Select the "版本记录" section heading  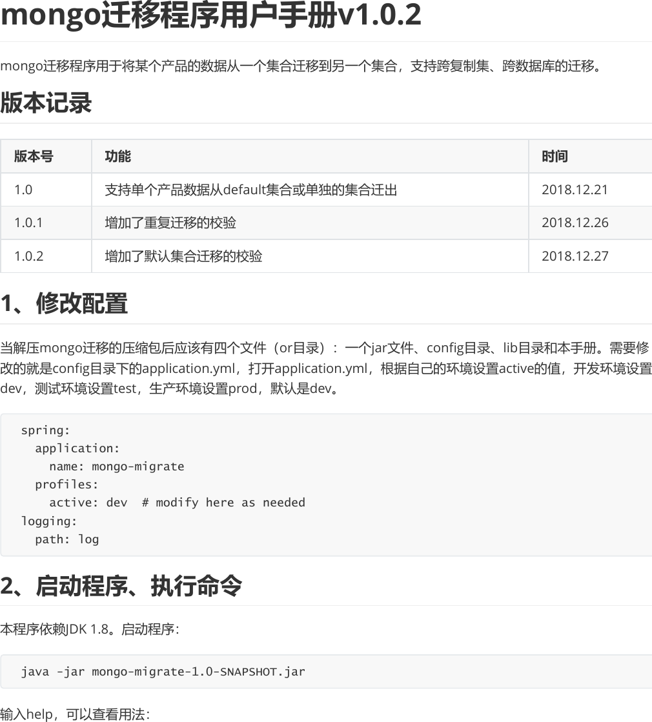(x=46, y=102)
